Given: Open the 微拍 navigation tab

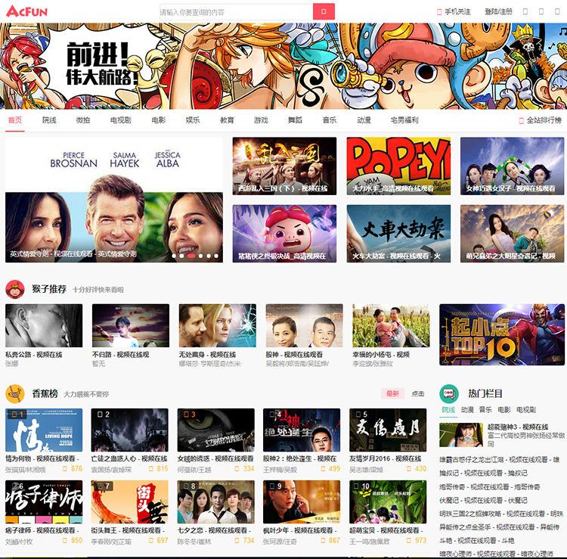Looking at the screenshot, I should pyautogui.click(x=83, y=120).
